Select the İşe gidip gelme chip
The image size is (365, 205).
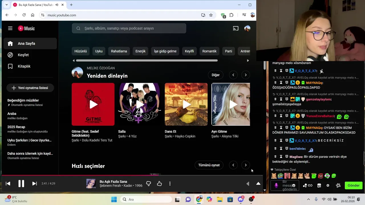coord(165,51)
